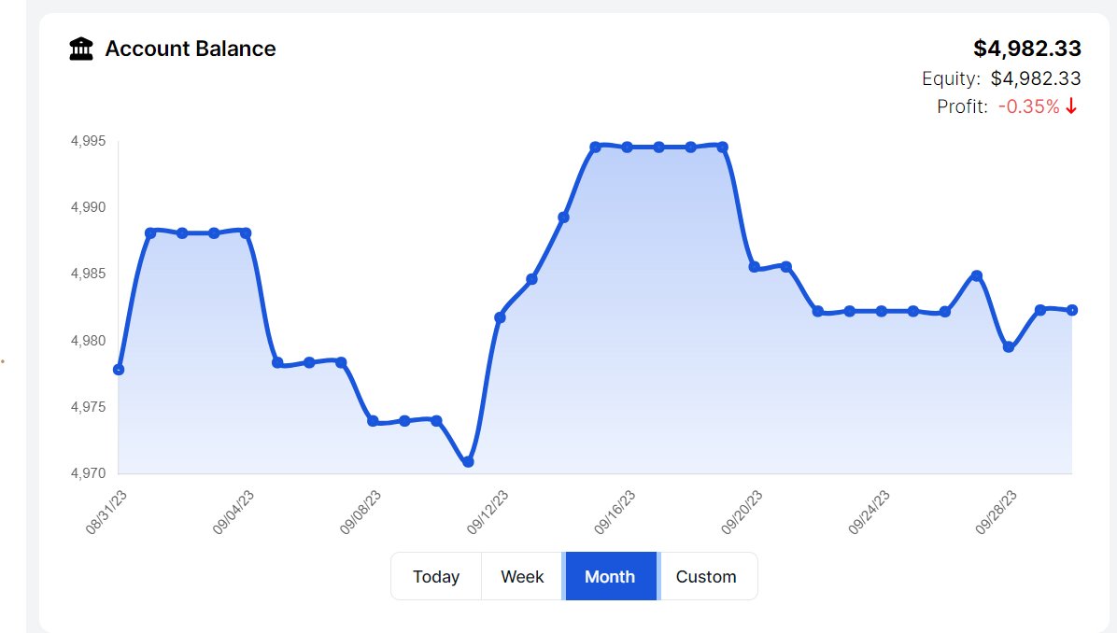1117x633 pixels.
Task: Click the bank building icon beside Account Balance
Action: click(81, 49)
